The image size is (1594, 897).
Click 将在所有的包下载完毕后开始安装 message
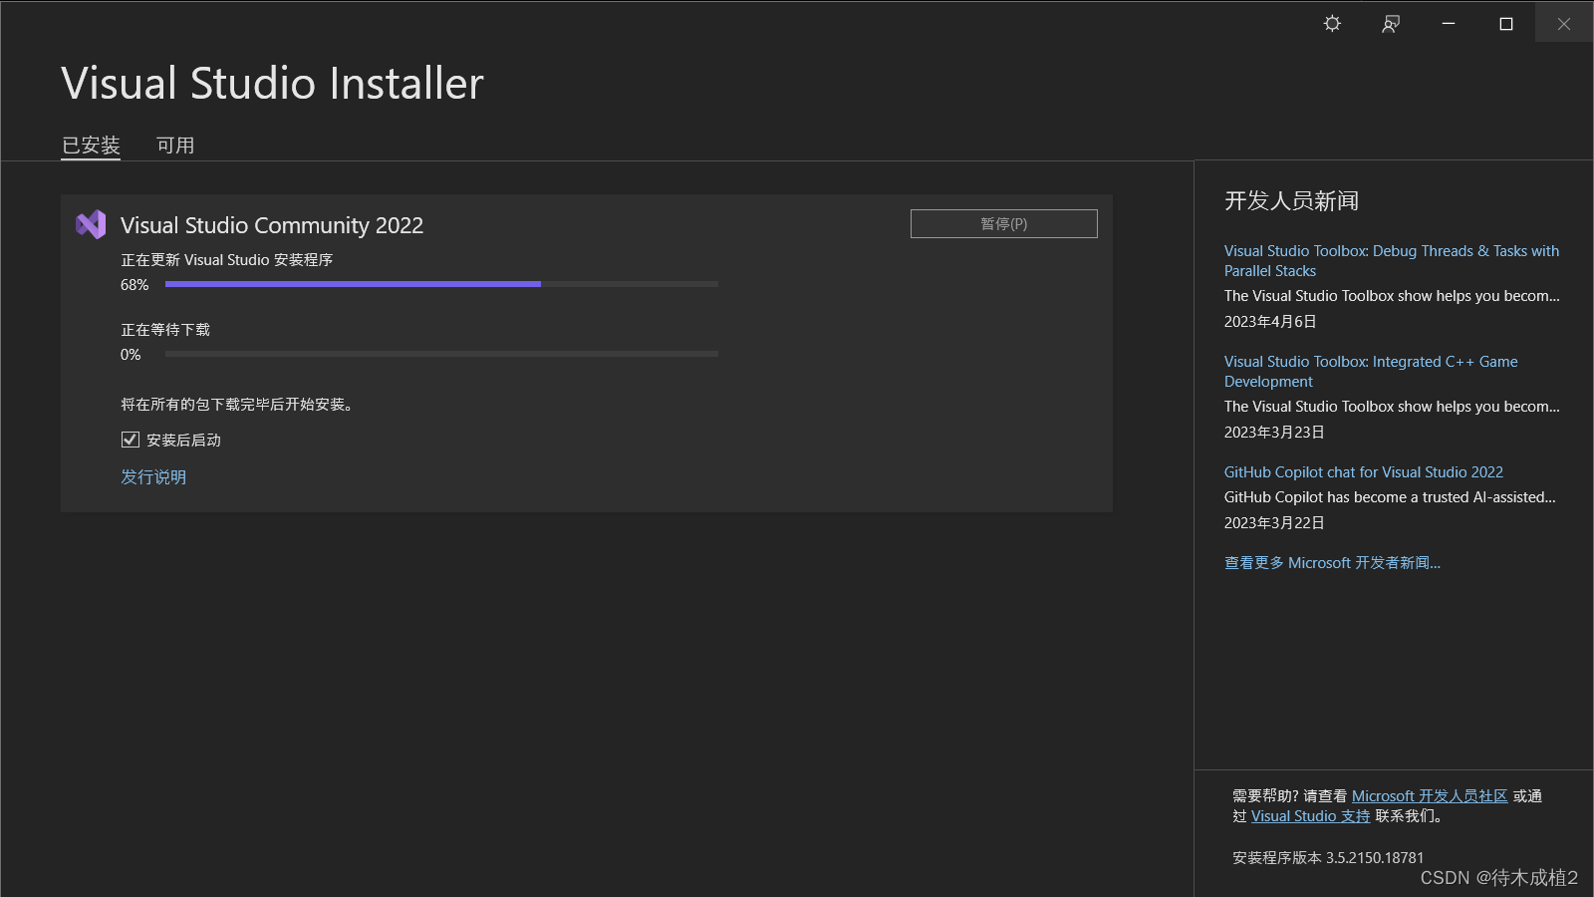pyautogui.click(x=237, y=404)
